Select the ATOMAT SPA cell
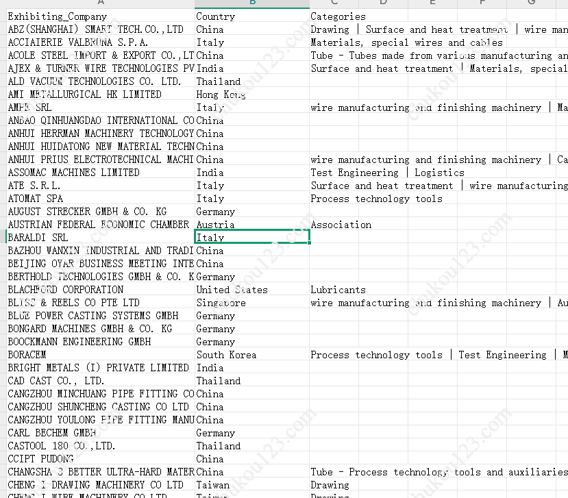This screenshot has height=498, width=568. click(100, 199)
